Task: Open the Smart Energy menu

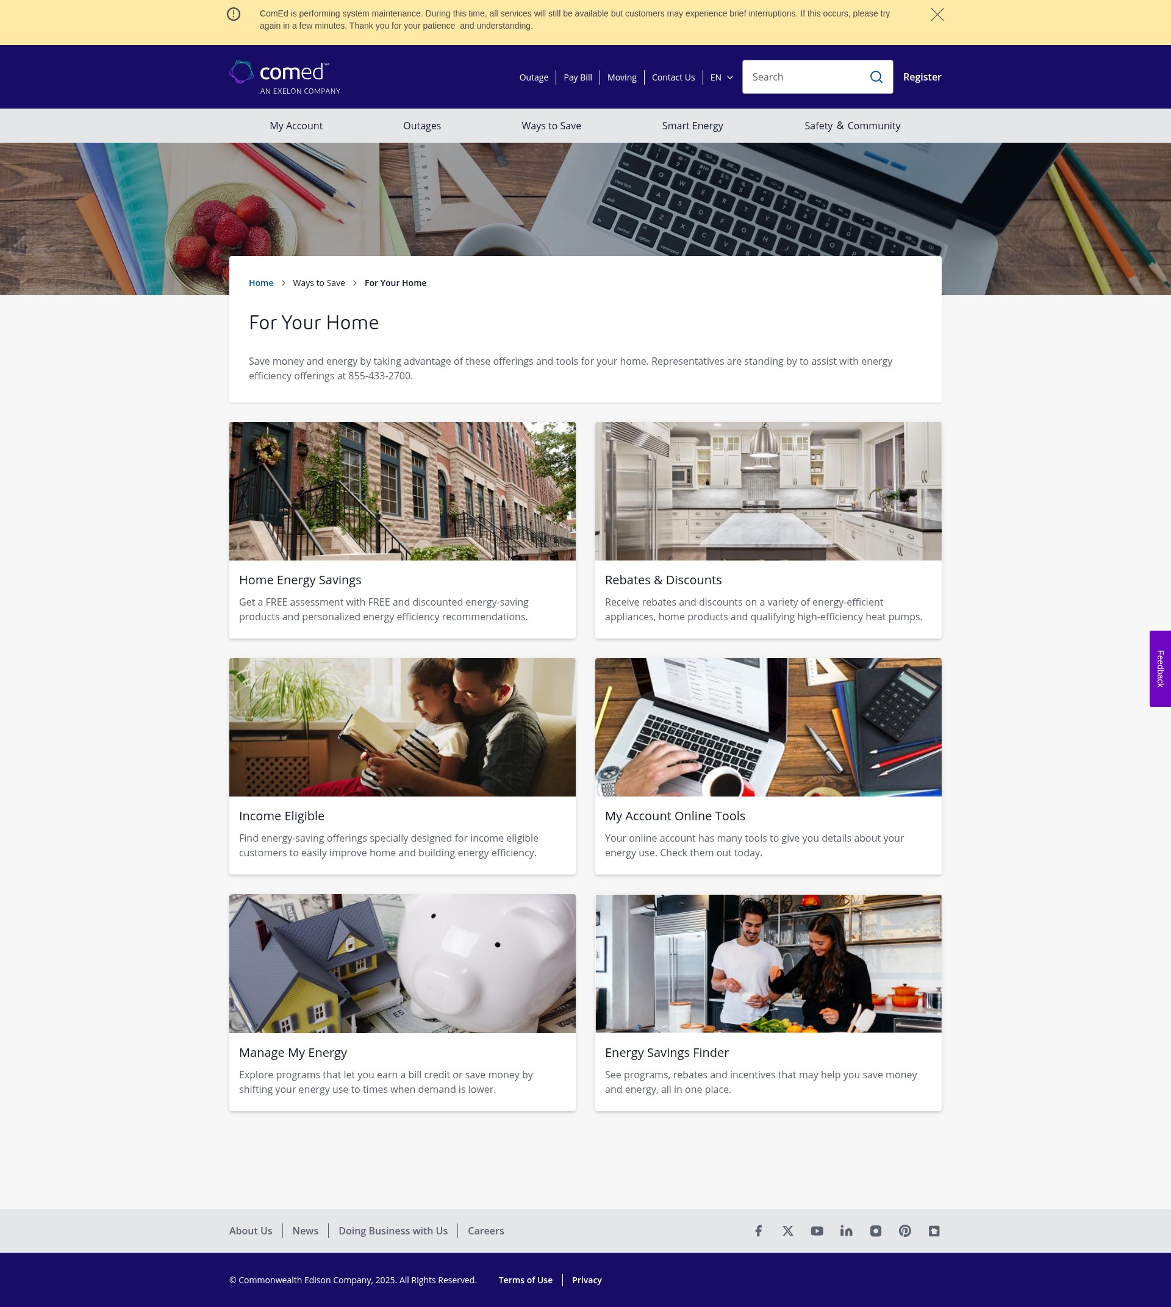Action: (692, 126)
